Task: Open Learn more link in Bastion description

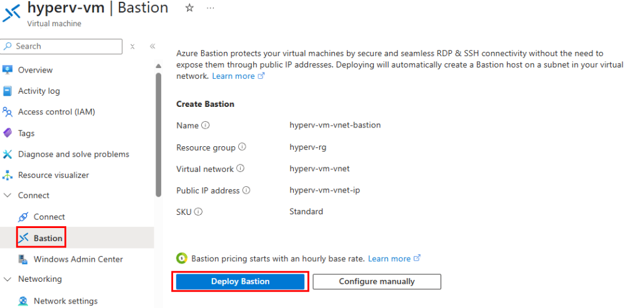Action: pyautogui.click(x=238, y=76)
